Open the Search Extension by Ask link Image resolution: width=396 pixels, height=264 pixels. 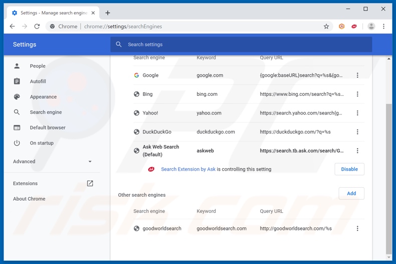(188, 169)
